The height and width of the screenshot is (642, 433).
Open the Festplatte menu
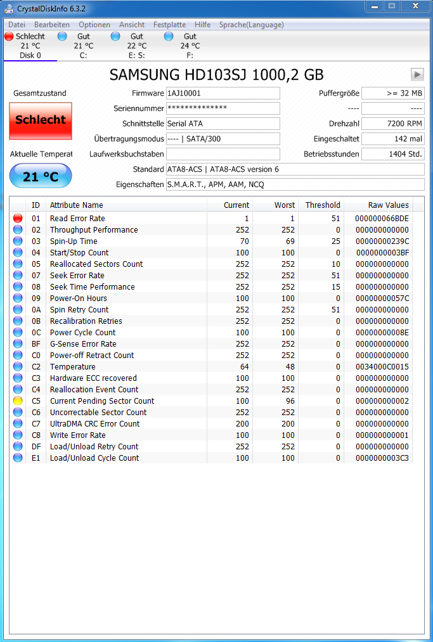click(170, 25)
